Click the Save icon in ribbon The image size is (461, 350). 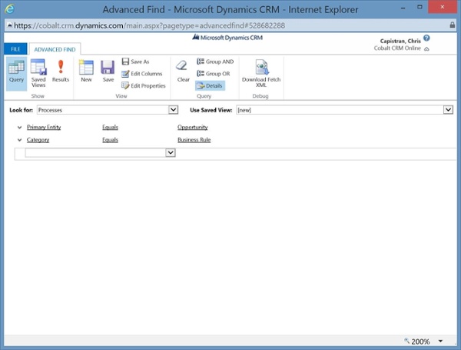[108, 71]
